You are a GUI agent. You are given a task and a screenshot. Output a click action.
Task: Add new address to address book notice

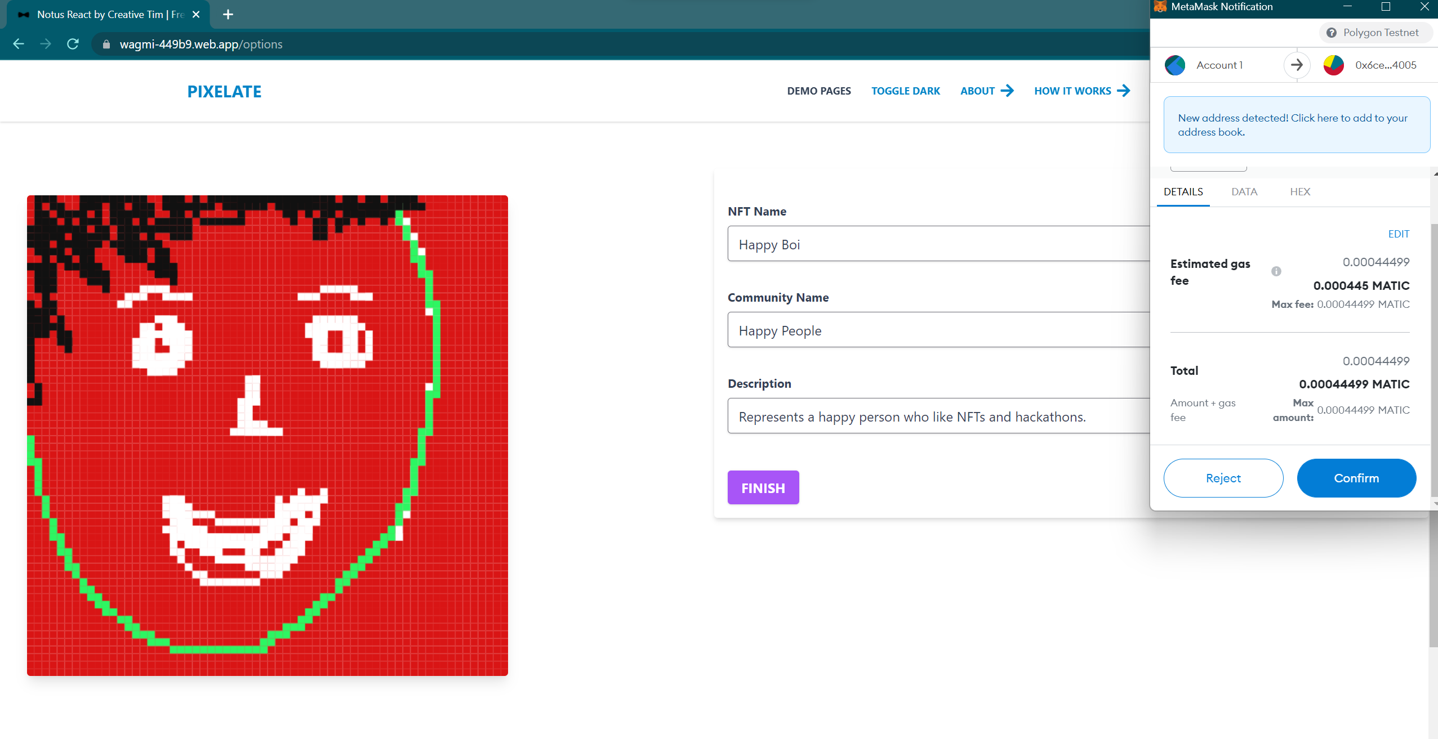1297,125
